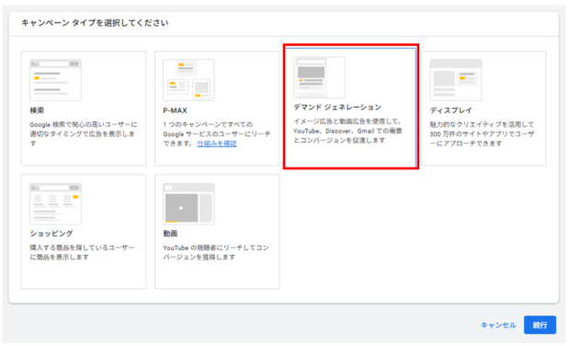Open the 仕組みを確認 link
This screenshot has width=570, height=346.
[x=217, y=144]
